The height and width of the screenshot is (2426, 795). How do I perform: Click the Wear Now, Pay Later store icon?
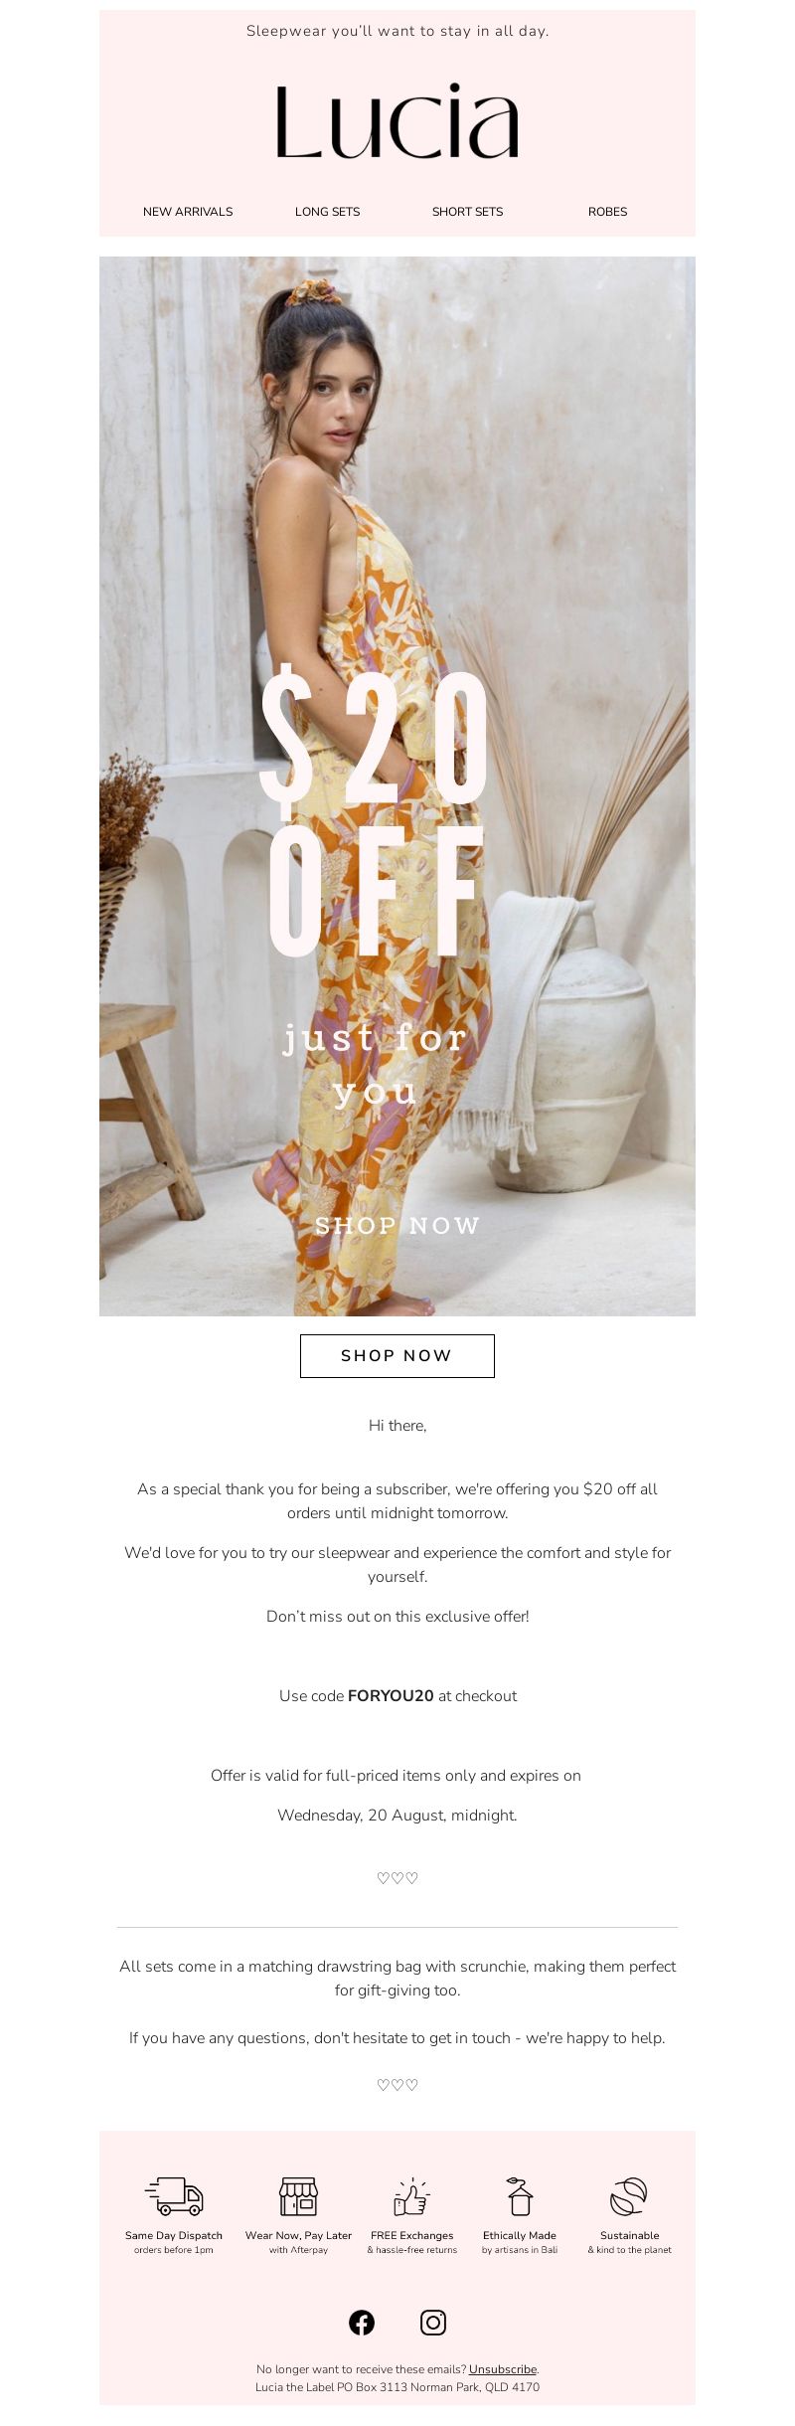tap(298, 2195)
